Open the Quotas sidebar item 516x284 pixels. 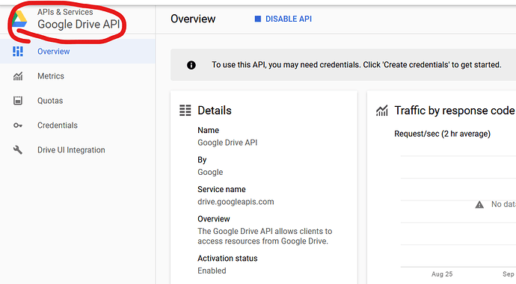coord(78,101)
